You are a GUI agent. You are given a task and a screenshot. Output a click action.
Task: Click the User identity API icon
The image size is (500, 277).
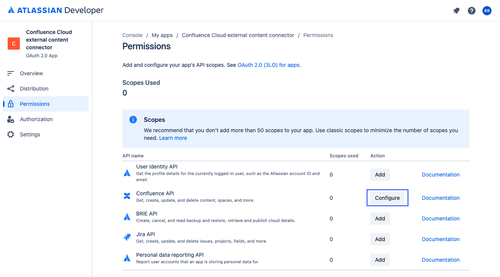pyautogui.click(x=127, y=173)
